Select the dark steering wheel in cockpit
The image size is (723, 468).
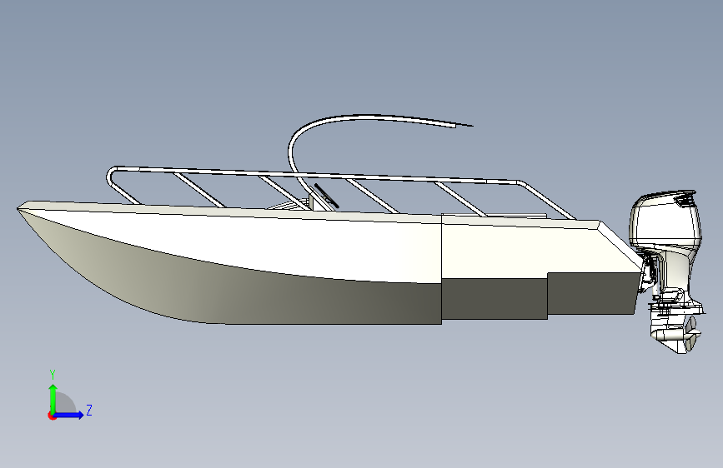coord(326,196)
